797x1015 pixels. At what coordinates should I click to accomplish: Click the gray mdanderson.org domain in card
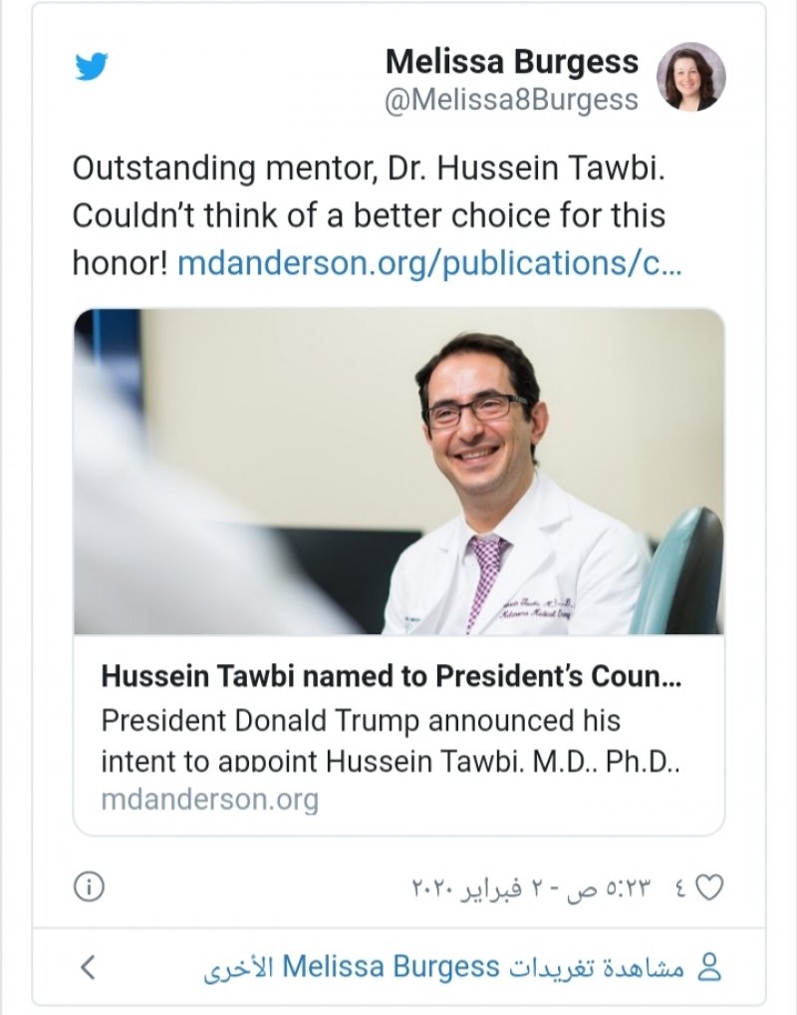point(209,800)
